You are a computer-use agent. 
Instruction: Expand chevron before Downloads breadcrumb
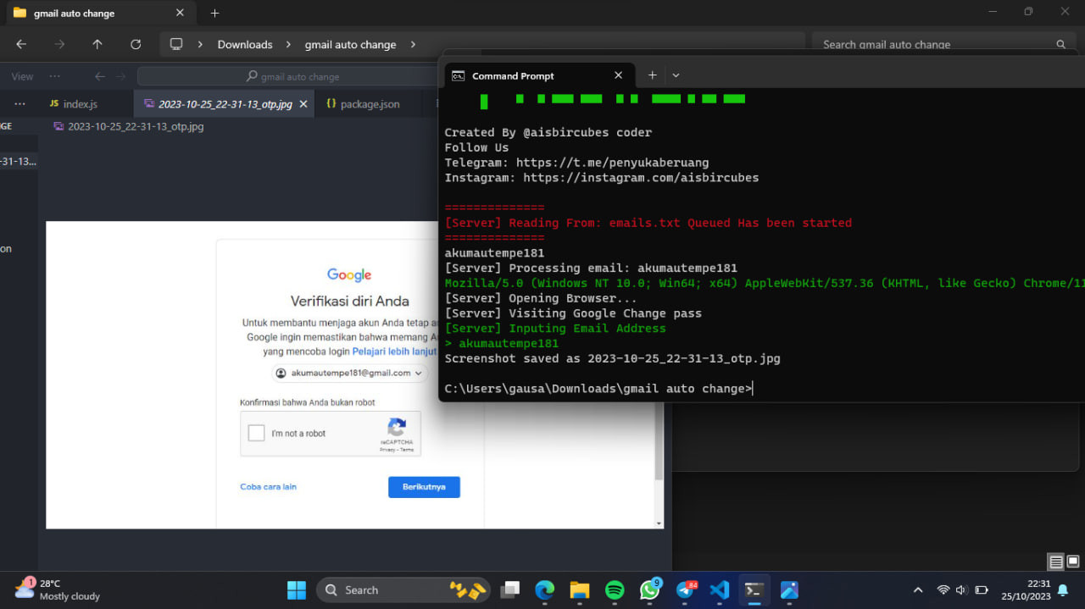click(200, 44)
